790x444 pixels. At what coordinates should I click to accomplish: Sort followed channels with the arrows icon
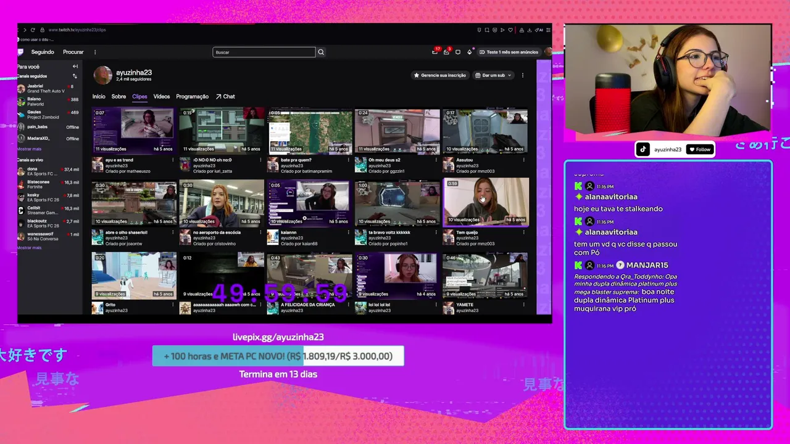[75, 76]
